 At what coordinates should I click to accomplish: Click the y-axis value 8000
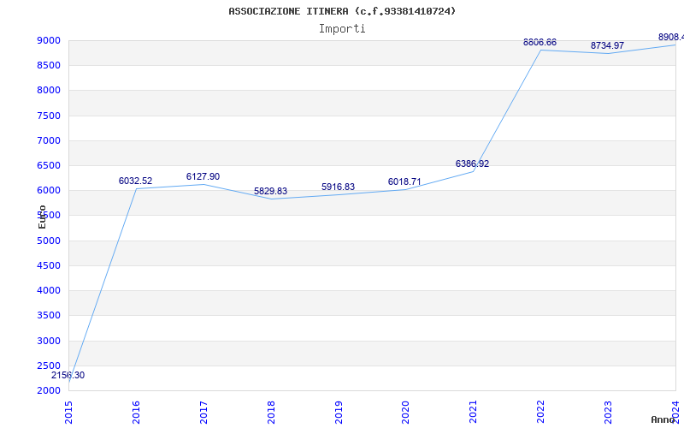pyautogui.click(x=50, y=91)
